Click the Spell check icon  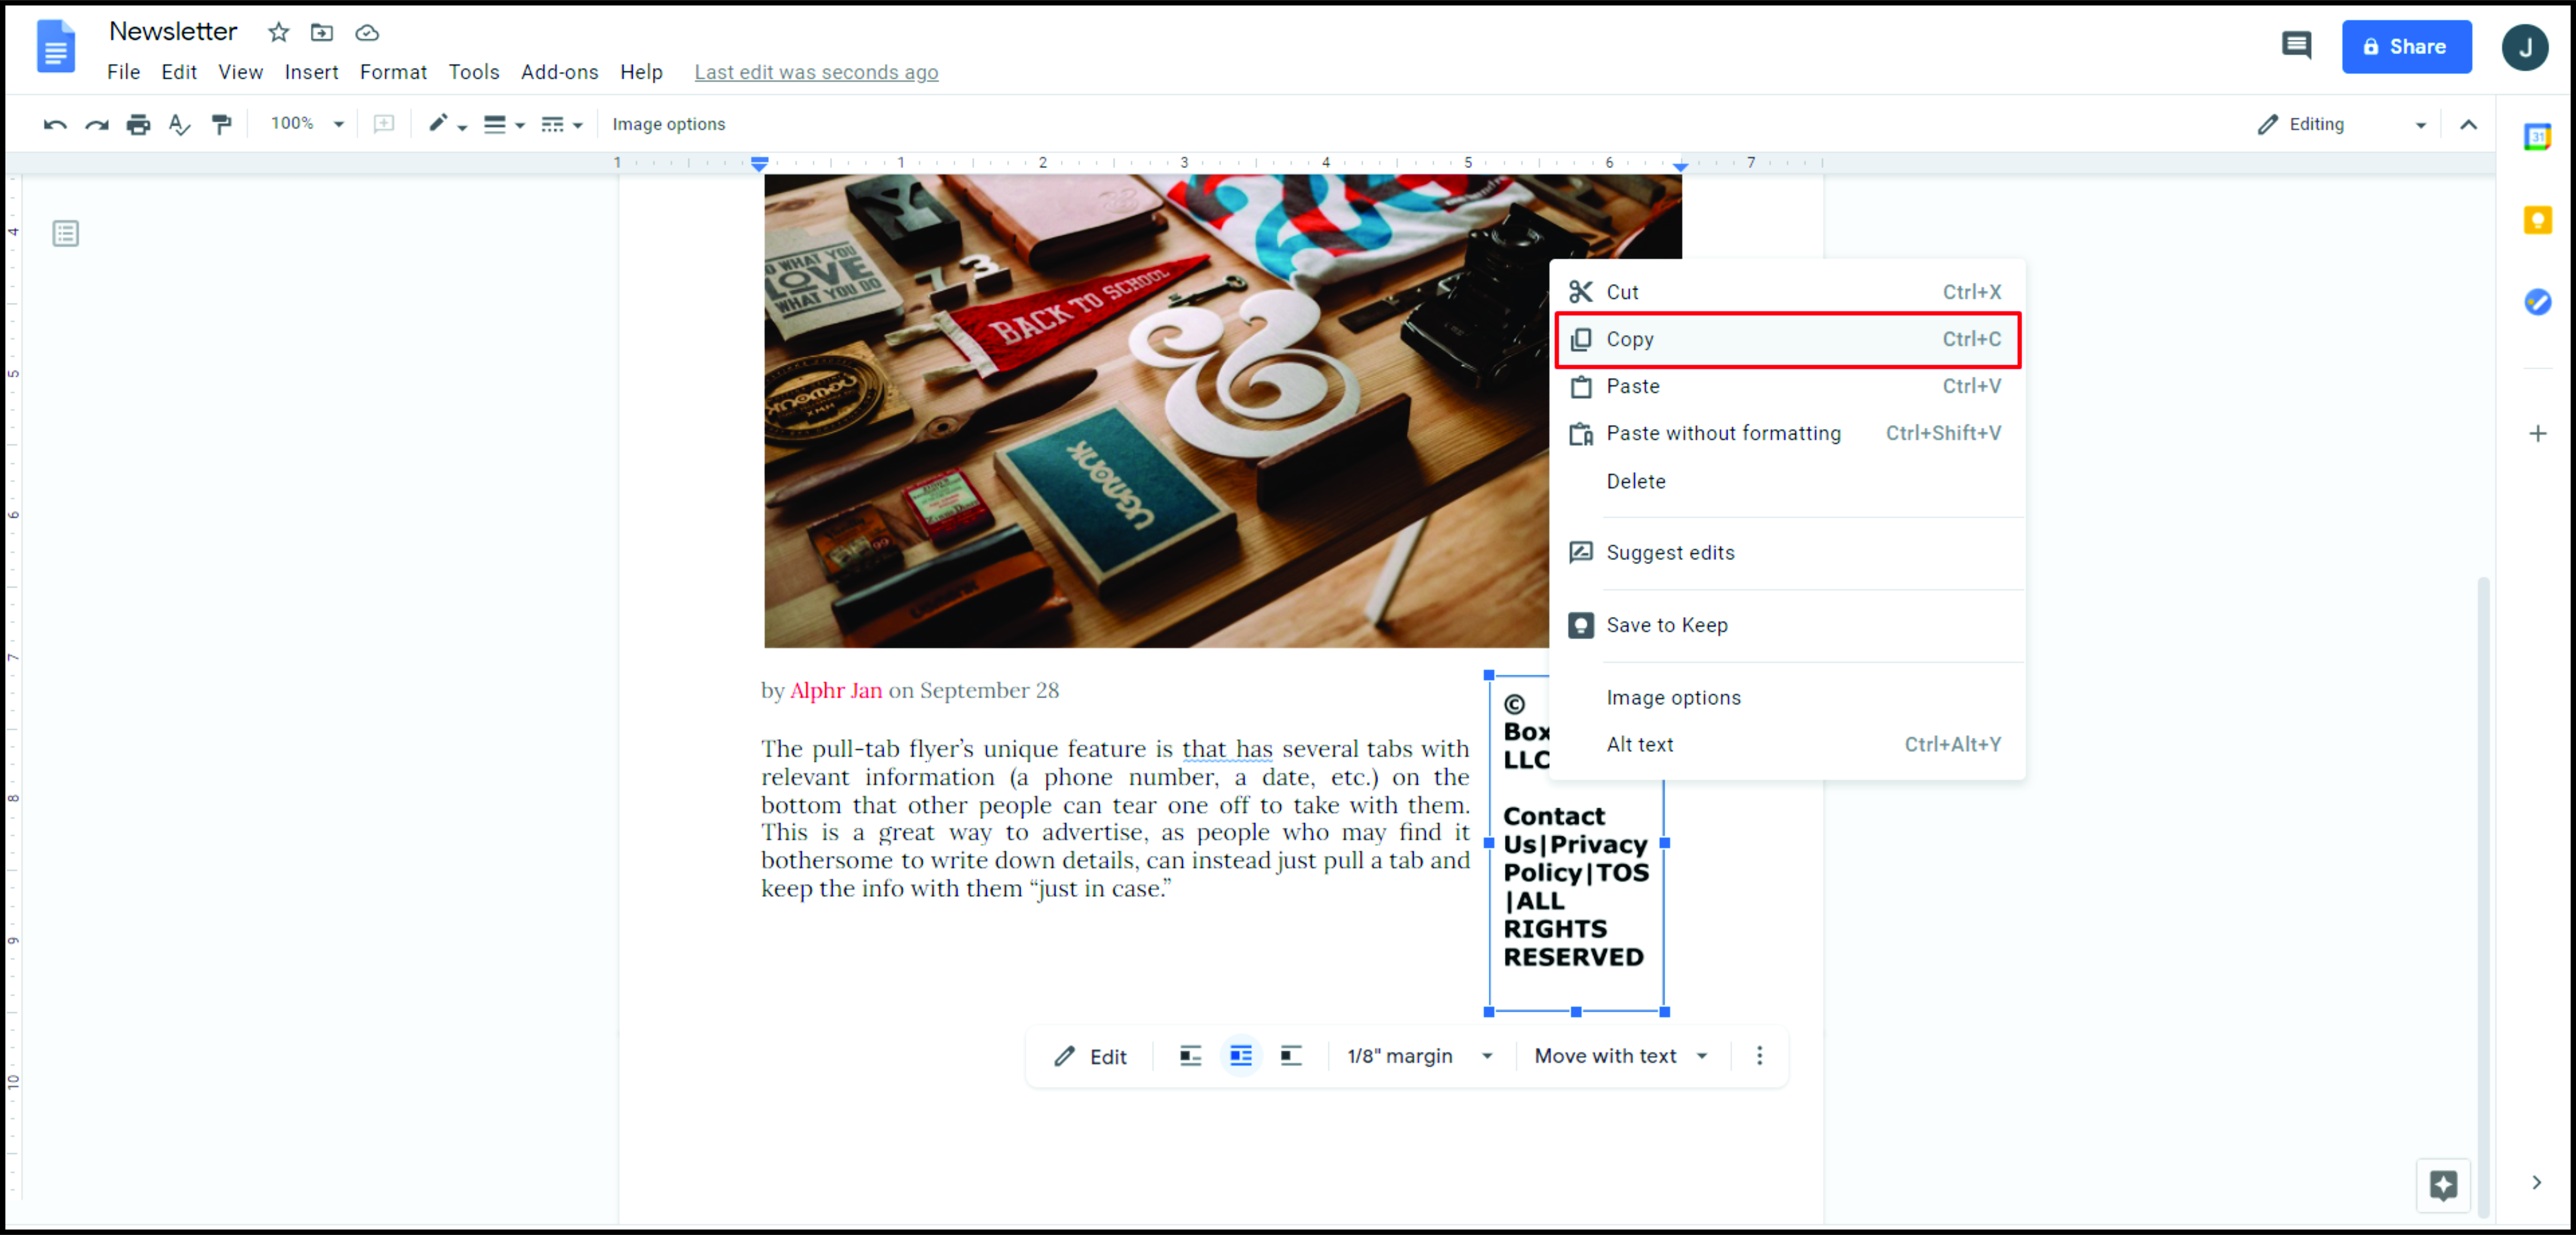[179, 124]
